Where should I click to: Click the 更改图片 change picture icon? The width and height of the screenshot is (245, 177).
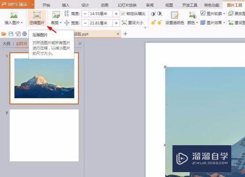click(231, 13)
